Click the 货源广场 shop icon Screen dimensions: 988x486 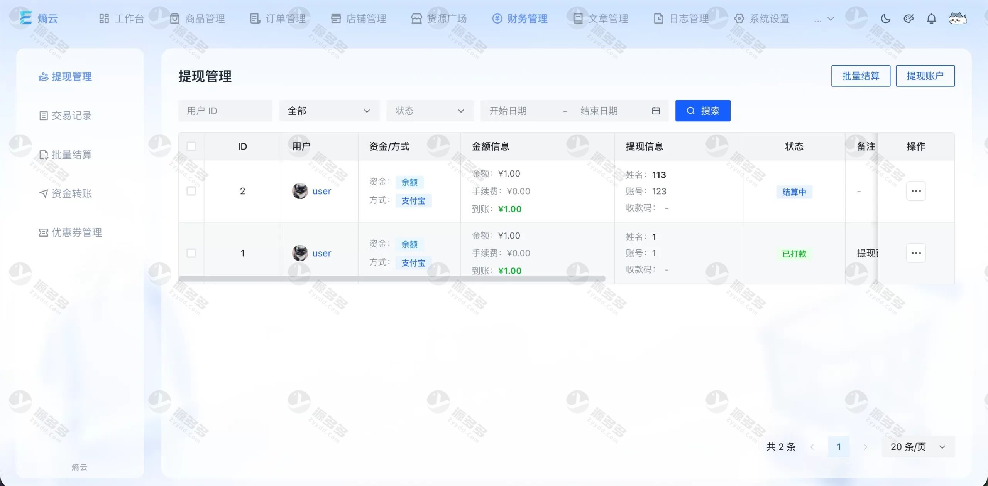pos(416,18)
